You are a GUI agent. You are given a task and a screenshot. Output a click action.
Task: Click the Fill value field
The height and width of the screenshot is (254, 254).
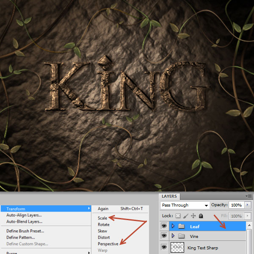click(236, 216)
